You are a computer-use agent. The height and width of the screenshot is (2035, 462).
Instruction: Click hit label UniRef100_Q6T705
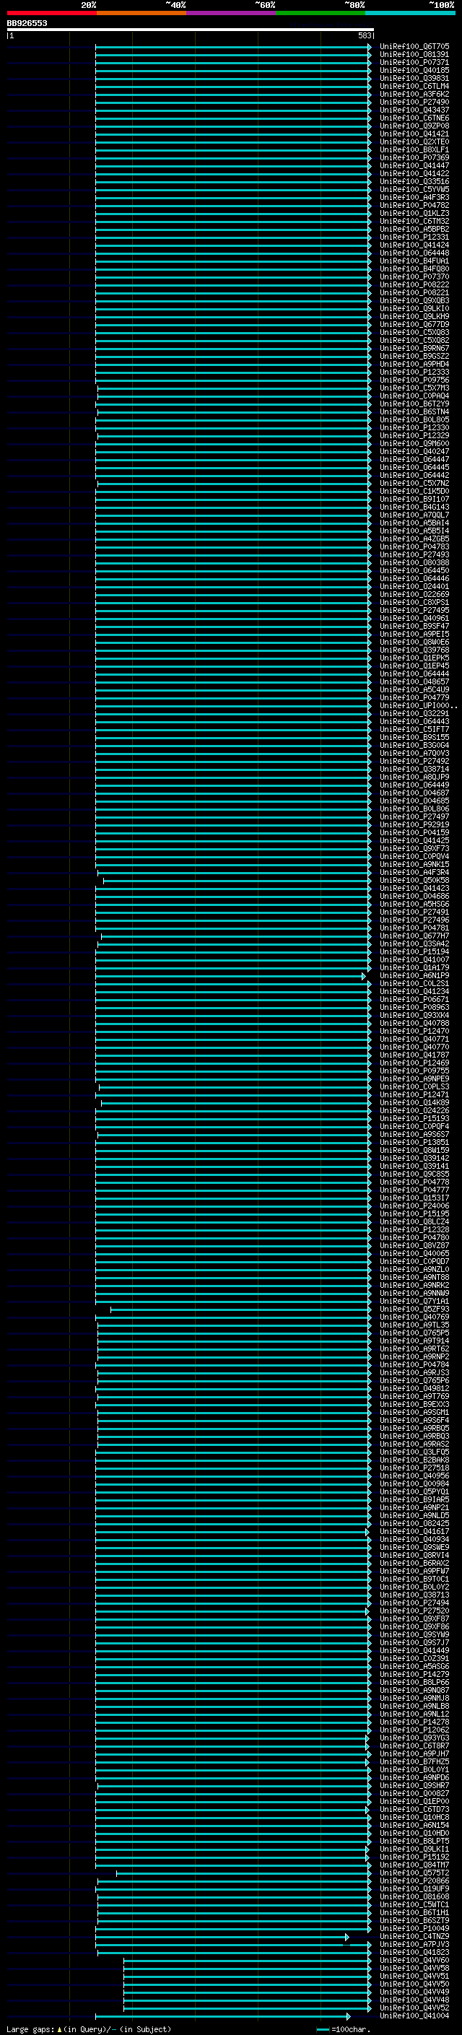click(x=414, y=47)
